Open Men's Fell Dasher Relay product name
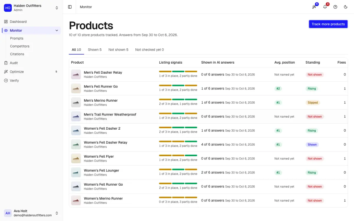 tap(103, 72)
